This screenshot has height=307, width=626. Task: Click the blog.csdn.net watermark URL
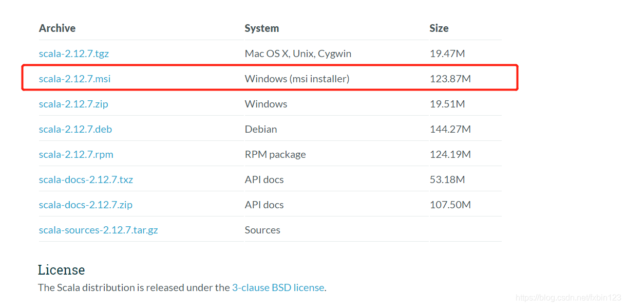coord(568,297)
